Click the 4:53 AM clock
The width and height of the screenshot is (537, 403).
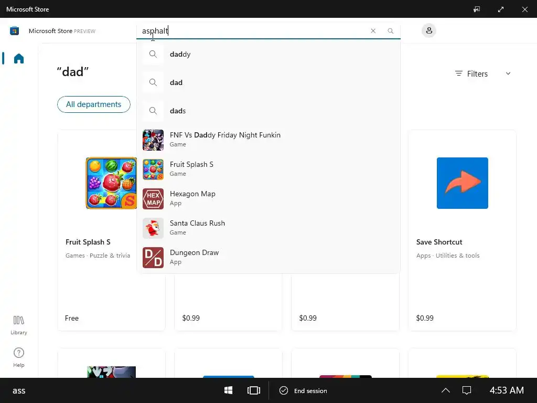tap(507, 390)
